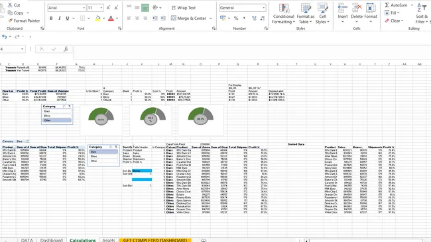Increase the cell indent

coord(163,18)
